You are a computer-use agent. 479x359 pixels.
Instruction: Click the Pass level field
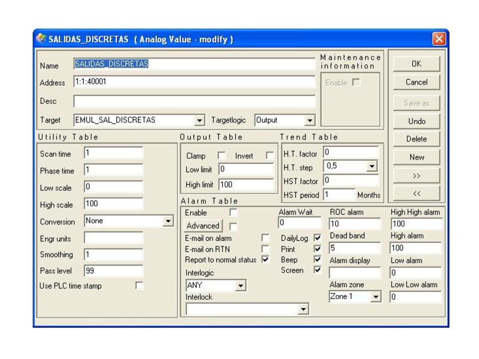pos(113,271)
